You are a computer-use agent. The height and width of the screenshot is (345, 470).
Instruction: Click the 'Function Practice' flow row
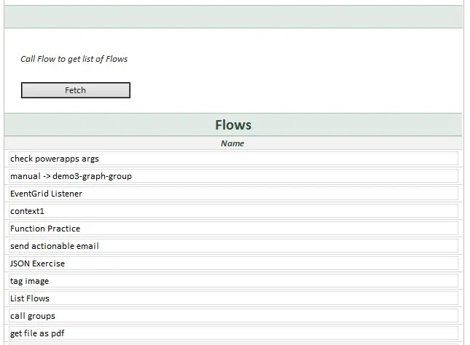pos(233,229)
